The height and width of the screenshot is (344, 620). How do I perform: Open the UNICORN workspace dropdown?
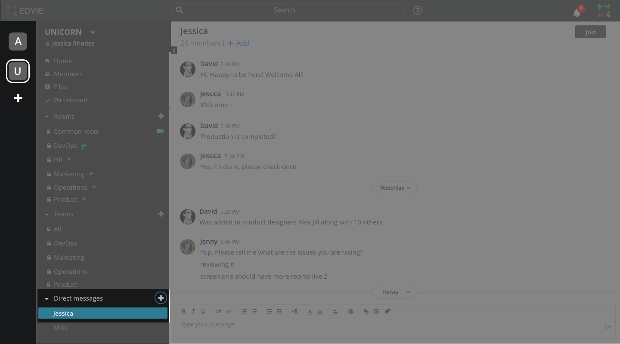[92, 32]
